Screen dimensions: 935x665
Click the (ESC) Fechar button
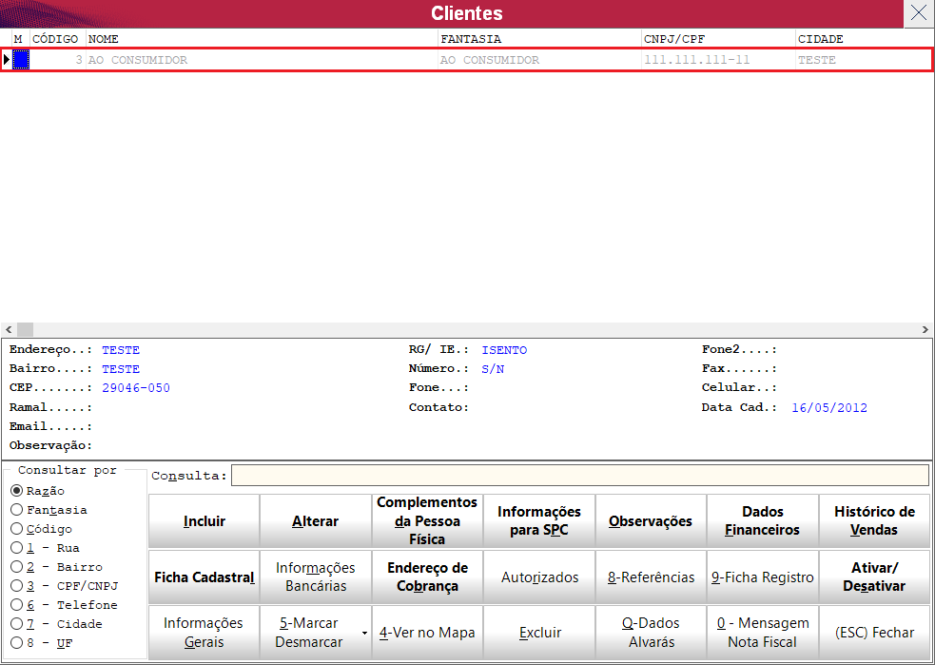click(x=874, y=633)
